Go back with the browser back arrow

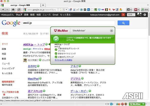3,9
